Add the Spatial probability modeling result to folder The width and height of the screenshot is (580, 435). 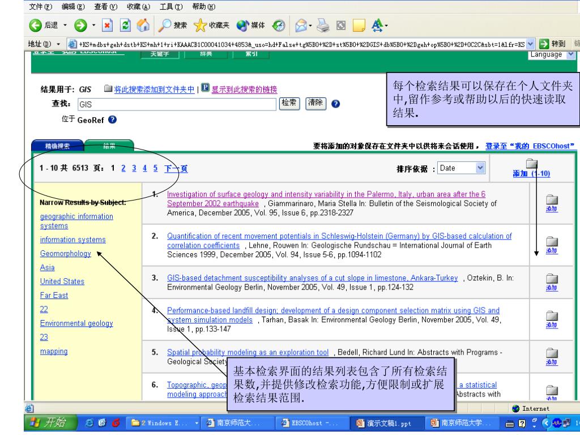point(552,357)
